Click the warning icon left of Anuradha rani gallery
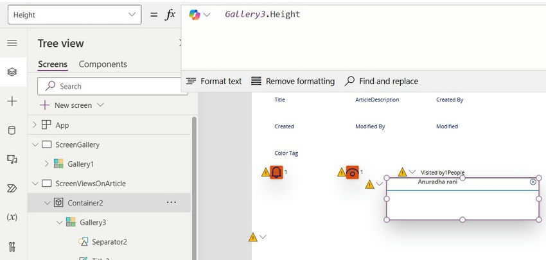The image size is (546, 260). click(x=369, y=184)
